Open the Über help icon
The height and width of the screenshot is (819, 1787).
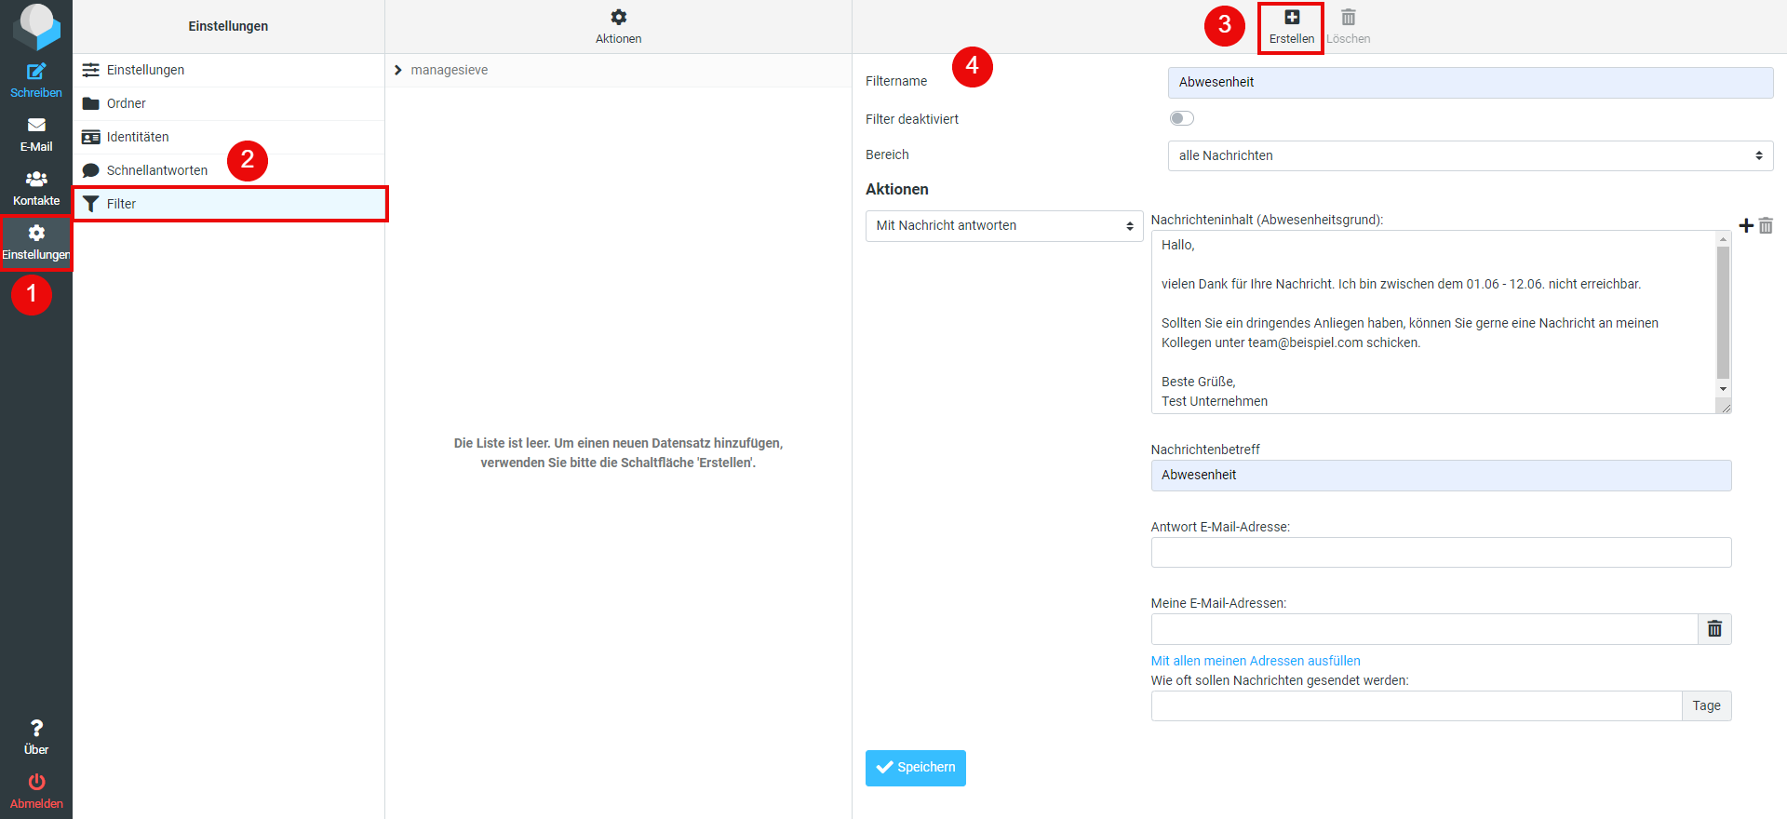pos(36,729)
